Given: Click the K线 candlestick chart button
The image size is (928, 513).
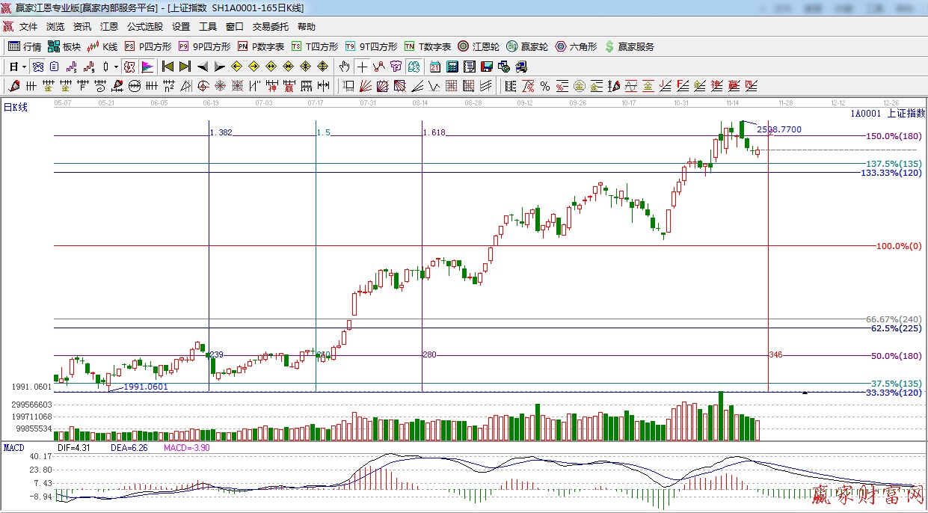Looking at the screenshot, I should [102, 46].
